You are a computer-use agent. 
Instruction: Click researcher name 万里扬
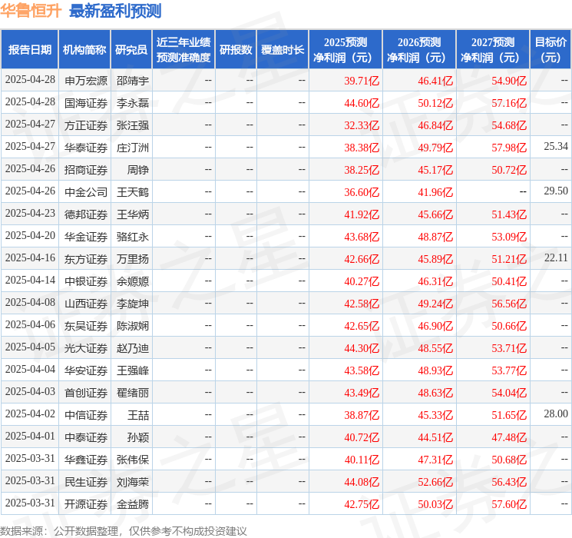[133, 259]
